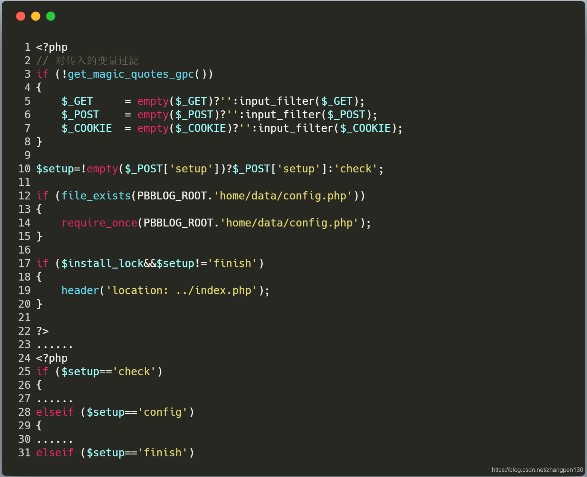Click line number 16 in the gutter
This screenshot has width=587, height=477.
pos(24,250)
